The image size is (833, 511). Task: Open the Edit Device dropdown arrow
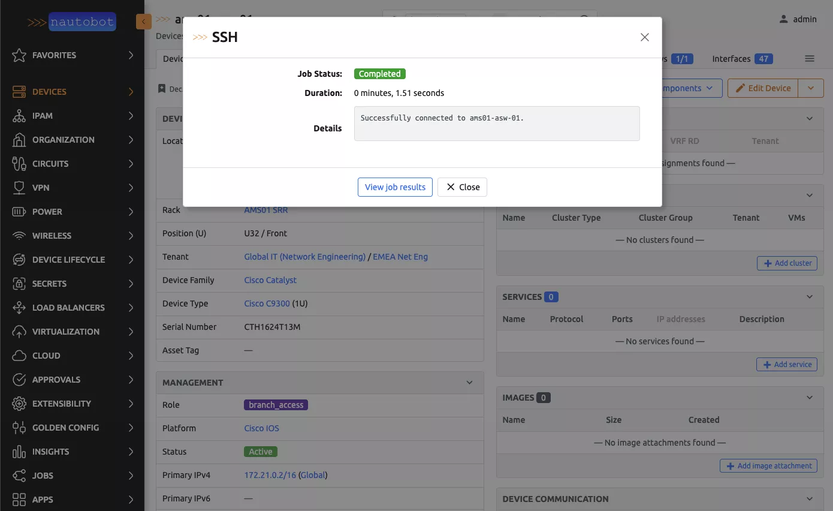pos(811,88)
